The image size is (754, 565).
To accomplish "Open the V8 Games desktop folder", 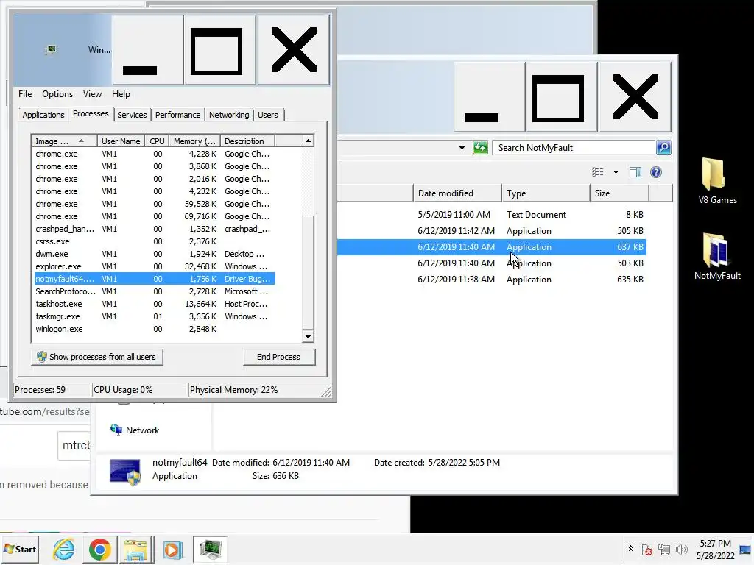I will tap(717, 182).
